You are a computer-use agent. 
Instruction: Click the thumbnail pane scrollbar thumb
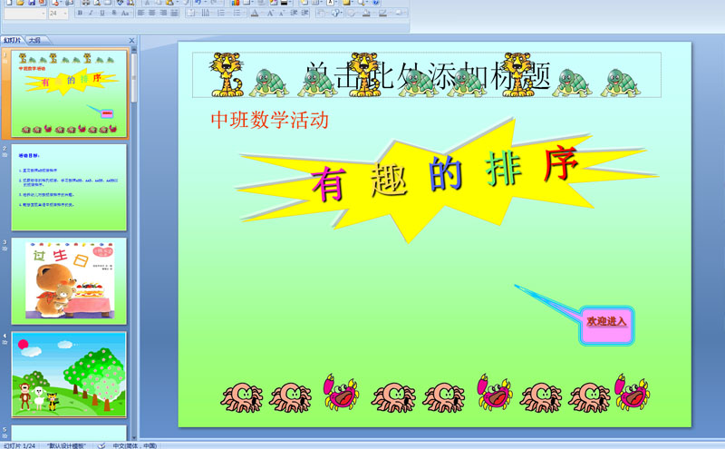134,78
